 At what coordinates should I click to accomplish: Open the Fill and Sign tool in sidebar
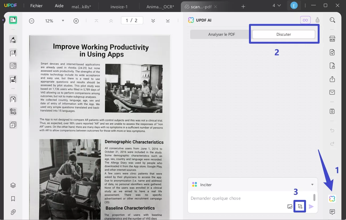click(13, 79)
